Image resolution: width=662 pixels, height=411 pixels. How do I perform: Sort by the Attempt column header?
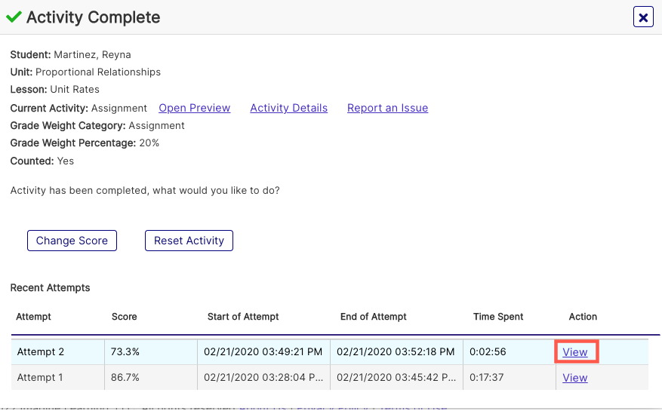coord(33,317)
